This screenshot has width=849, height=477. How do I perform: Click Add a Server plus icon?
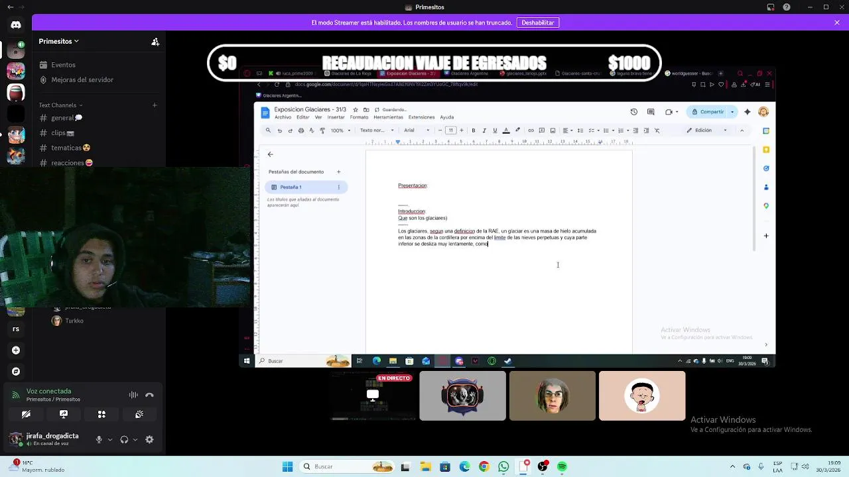(16, 350)
